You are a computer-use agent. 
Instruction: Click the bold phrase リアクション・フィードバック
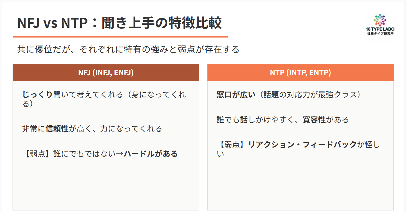click(x=302, y=145)
